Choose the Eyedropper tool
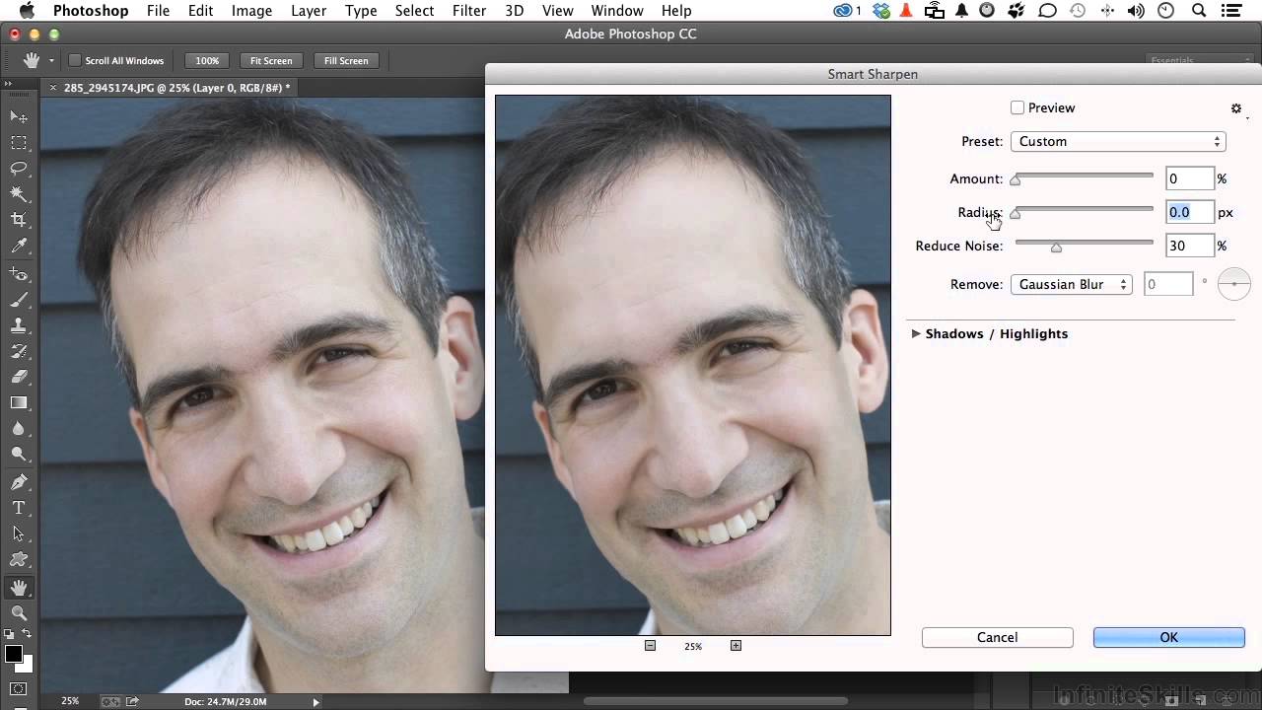The width and height of the screenshot is (1262, 710). point(19,247)
